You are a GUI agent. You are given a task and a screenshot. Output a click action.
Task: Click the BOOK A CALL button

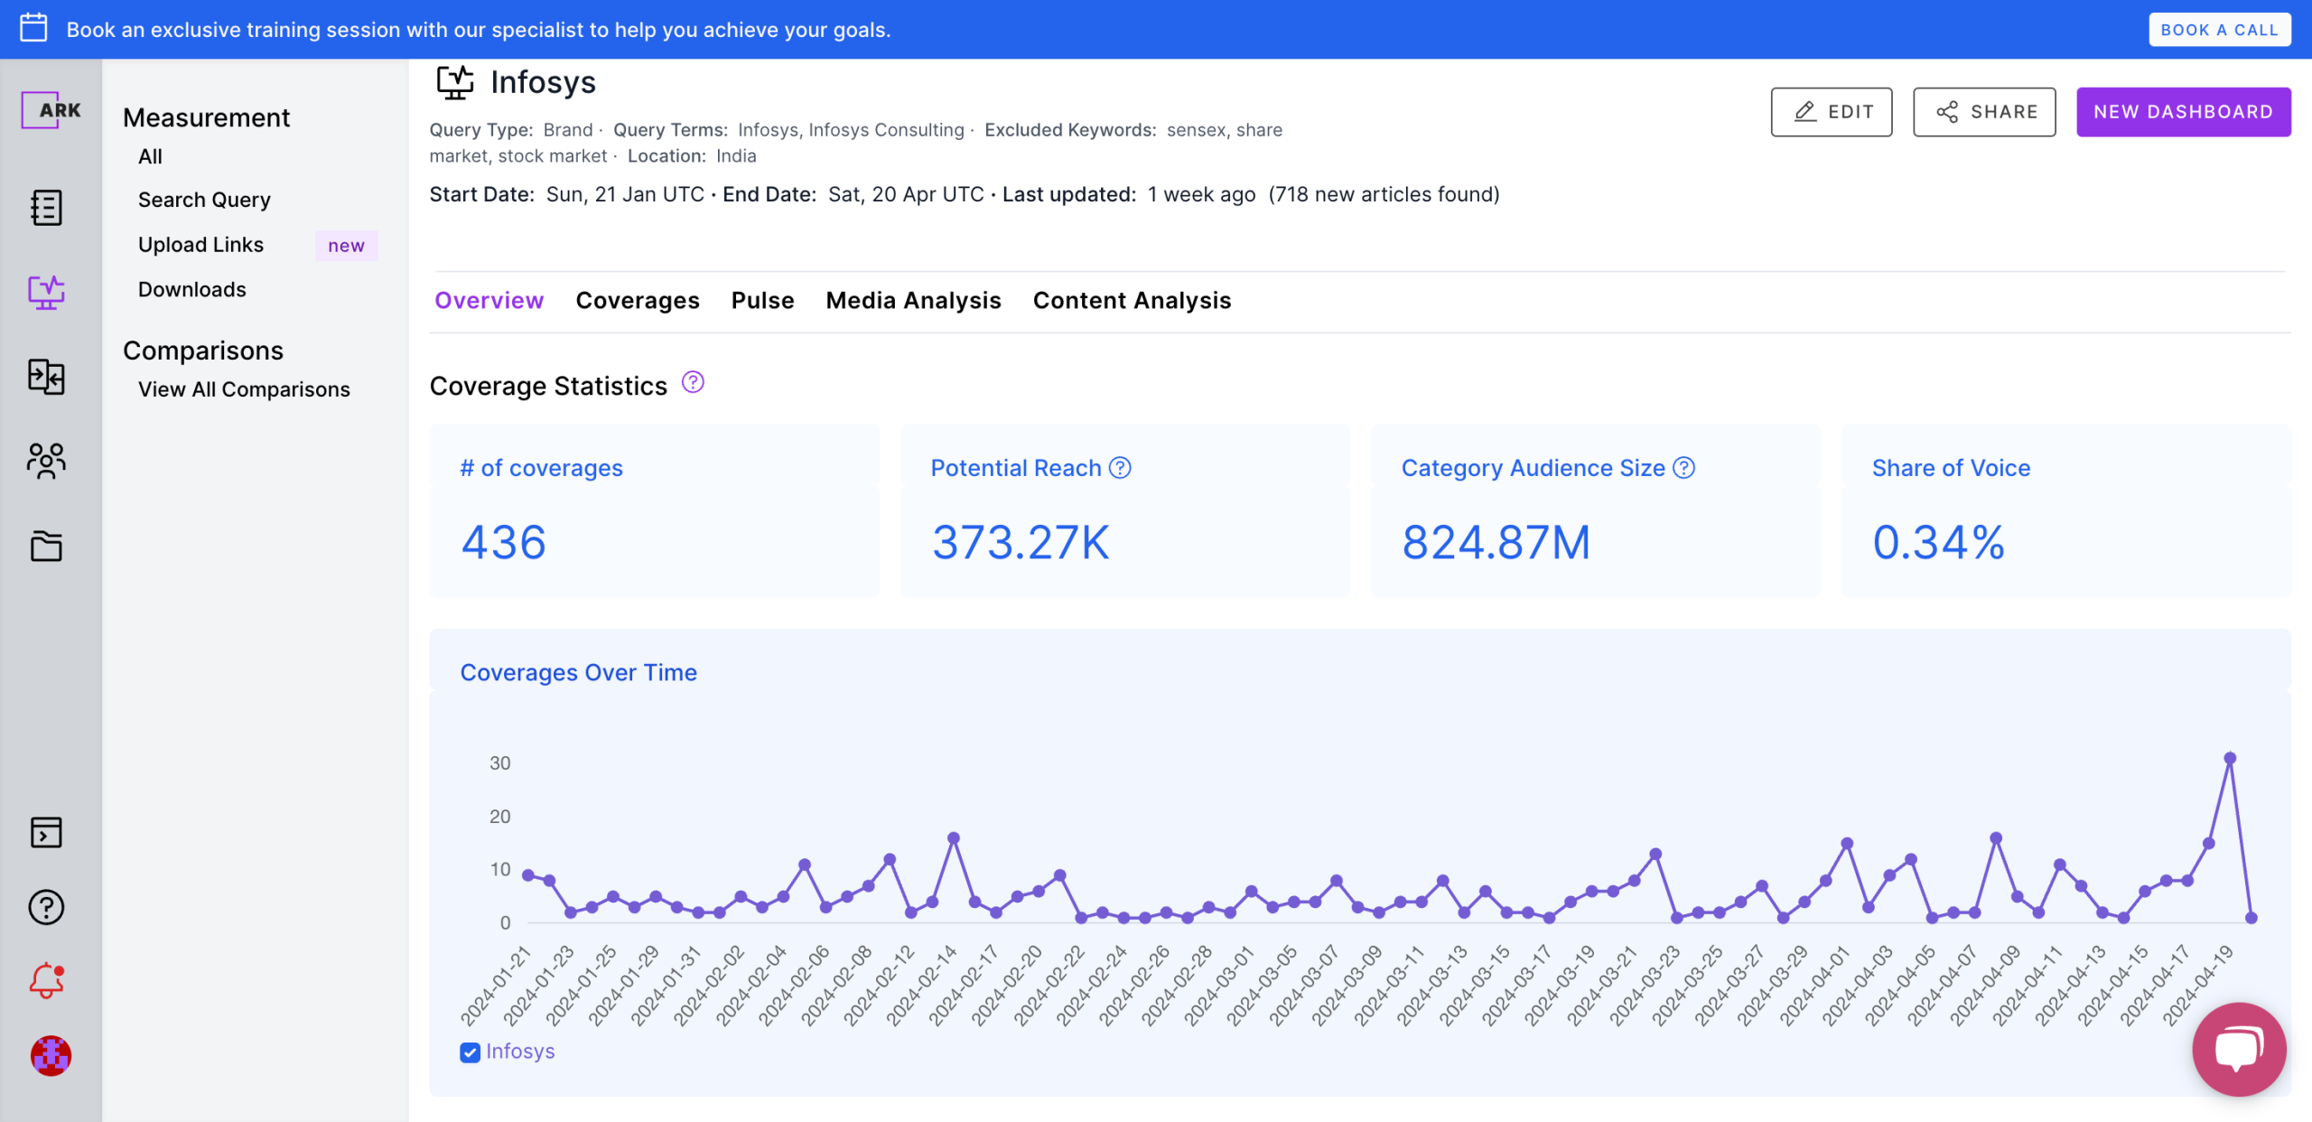click(x=2219, y=30)
